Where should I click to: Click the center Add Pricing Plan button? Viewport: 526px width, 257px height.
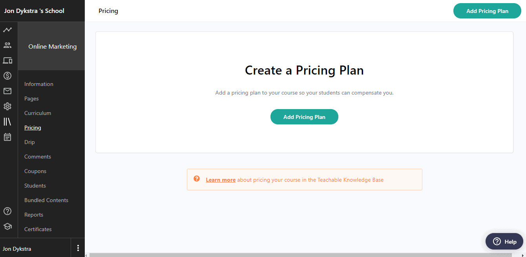[x=304, y=117]
